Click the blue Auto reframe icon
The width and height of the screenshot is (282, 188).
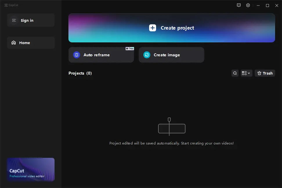[77, 55]
